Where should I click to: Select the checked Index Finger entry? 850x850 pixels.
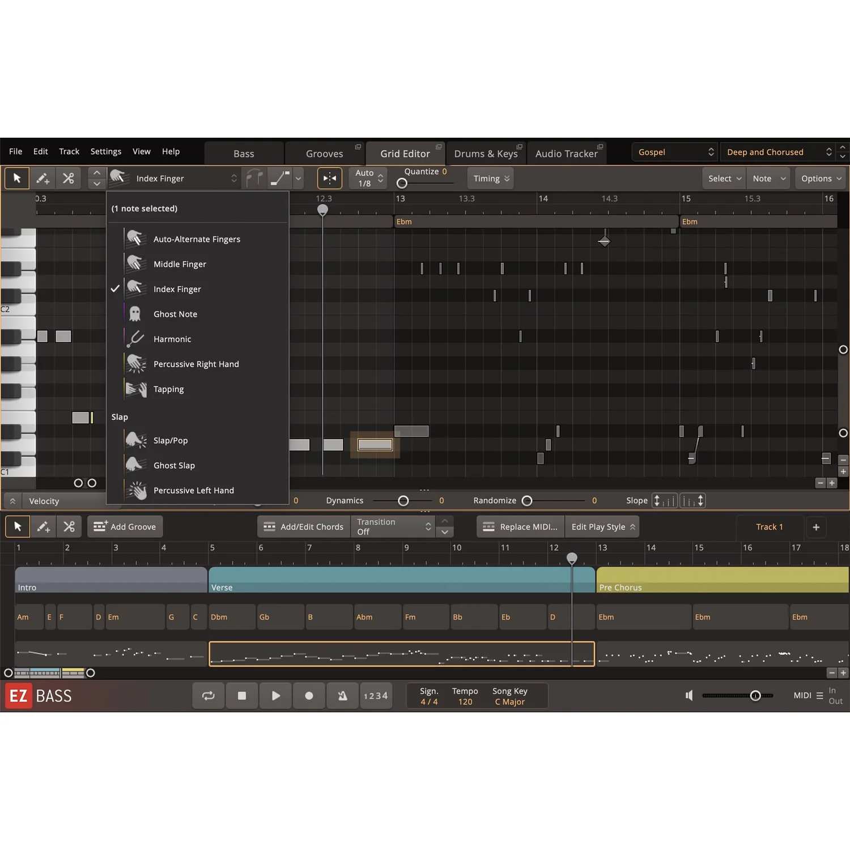click(198, 289)
